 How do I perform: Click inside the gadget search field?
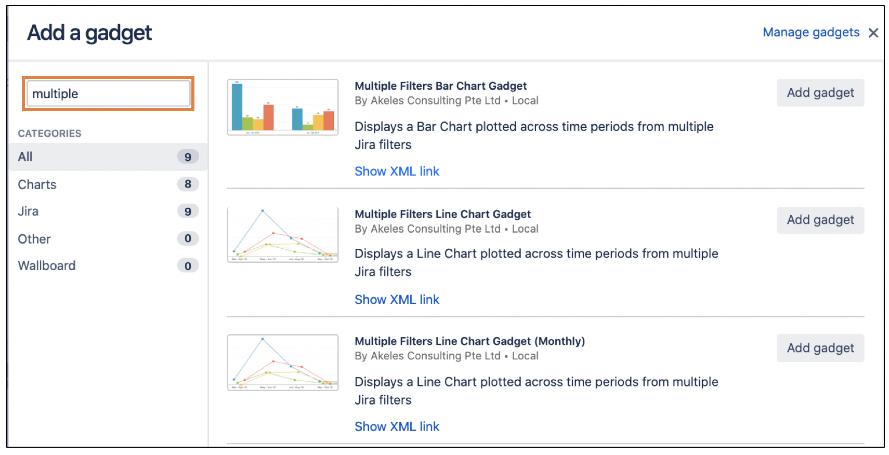108,93
